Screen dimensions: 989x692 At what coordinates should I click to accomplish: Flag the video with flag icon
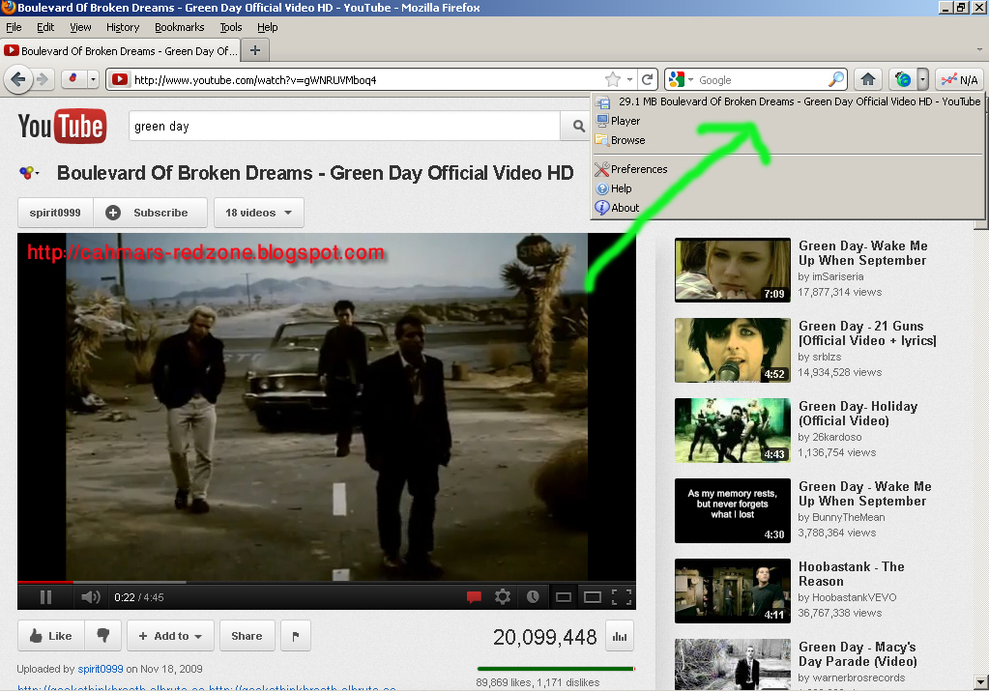point(295,635)
